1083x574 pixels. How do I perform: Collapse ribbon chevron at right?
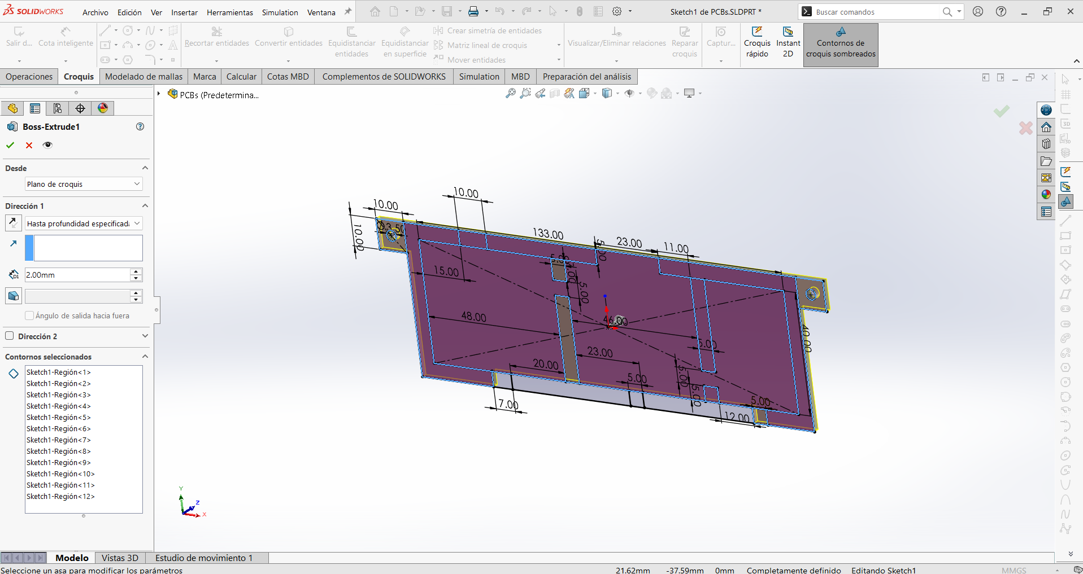(x=1076, y=61)
